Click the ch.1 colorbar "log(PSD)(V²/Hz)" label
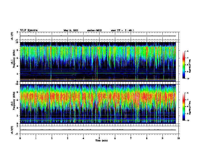 (x=190, y=66)
